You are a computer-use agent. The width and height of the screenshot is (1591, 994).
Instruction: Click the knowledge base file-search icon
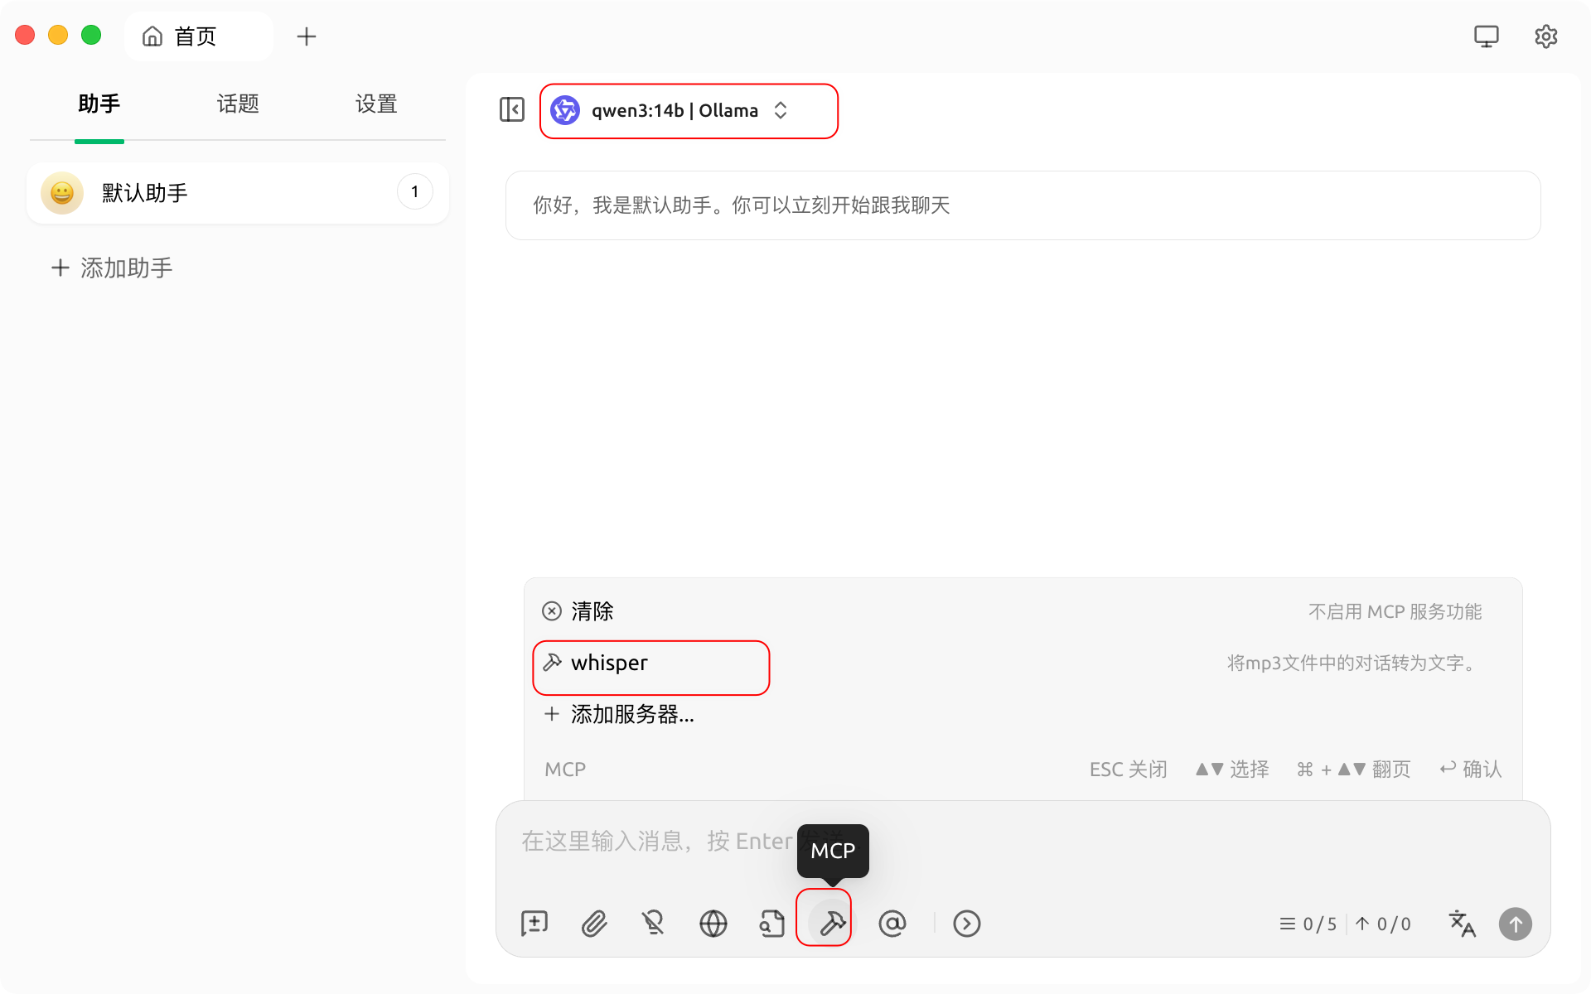point(771,923)
